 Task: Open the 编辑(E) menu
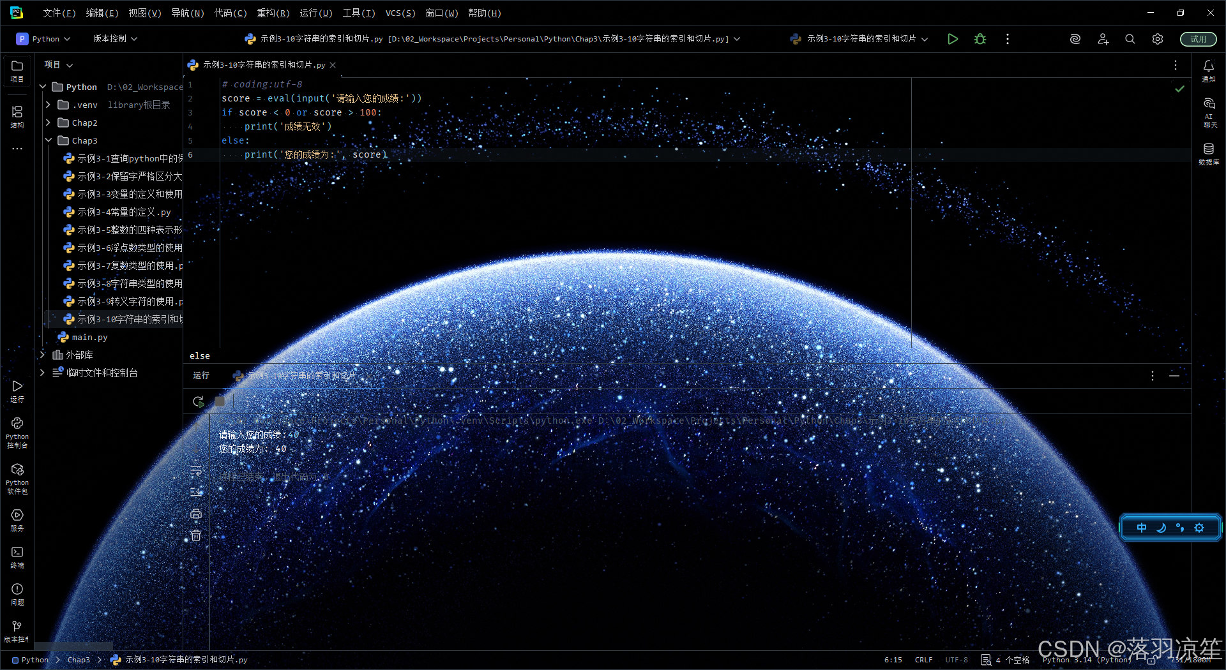(x=102, y=13)
